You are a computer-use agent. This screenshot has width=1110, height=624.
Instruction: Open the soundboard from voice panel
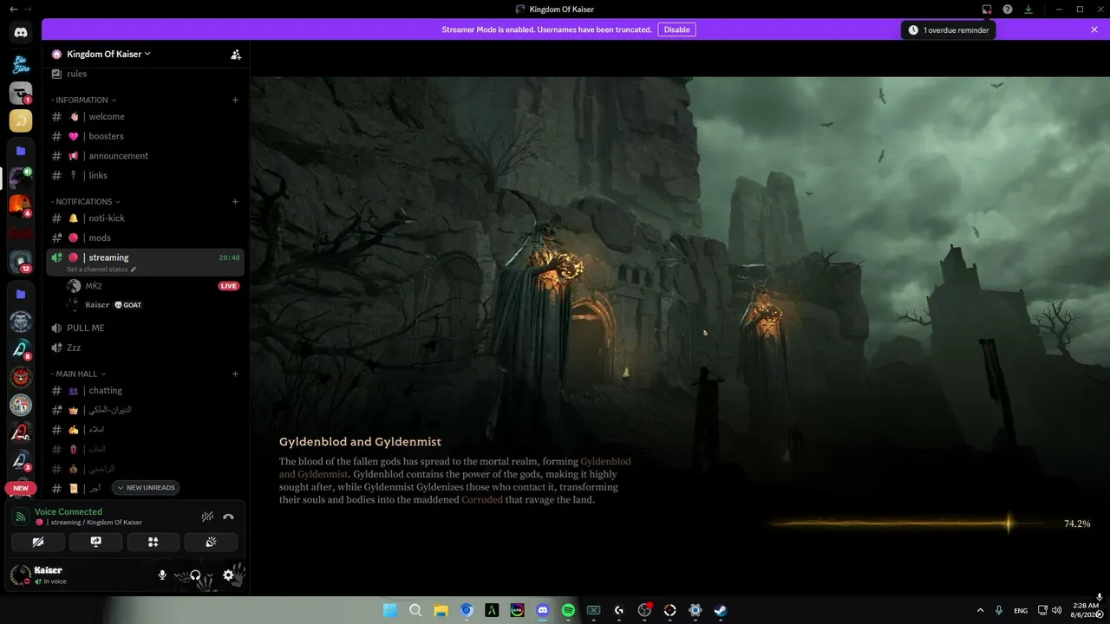(x=211, y=542)
